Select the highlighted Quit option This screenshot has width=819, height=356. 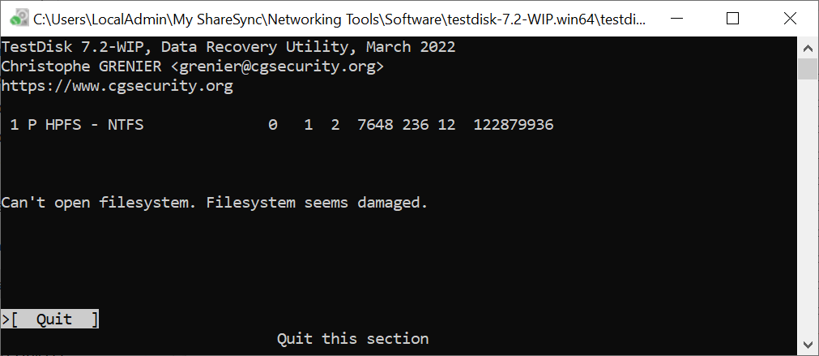[x=54, y=320]
